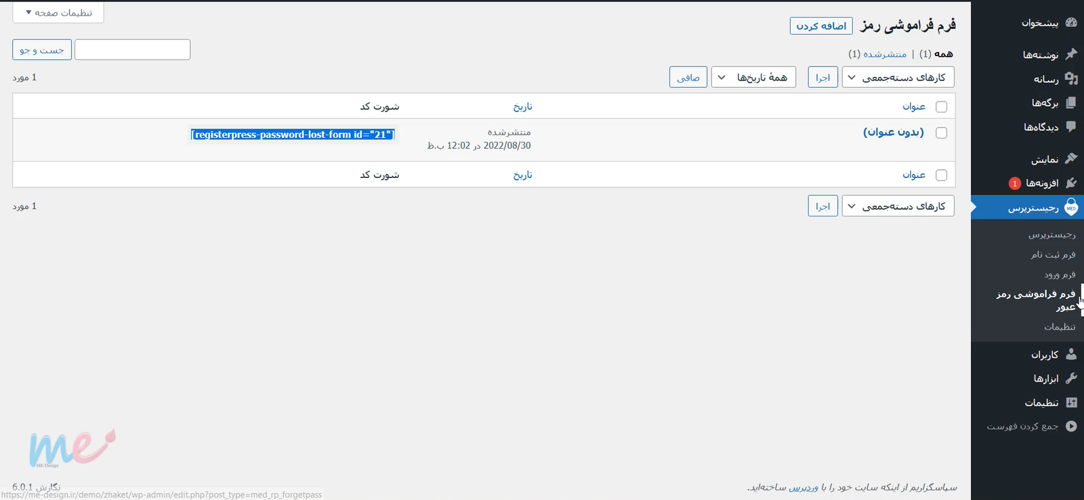
Task: Open the وردپرس link in the footer
Action: tap(803, 487)
